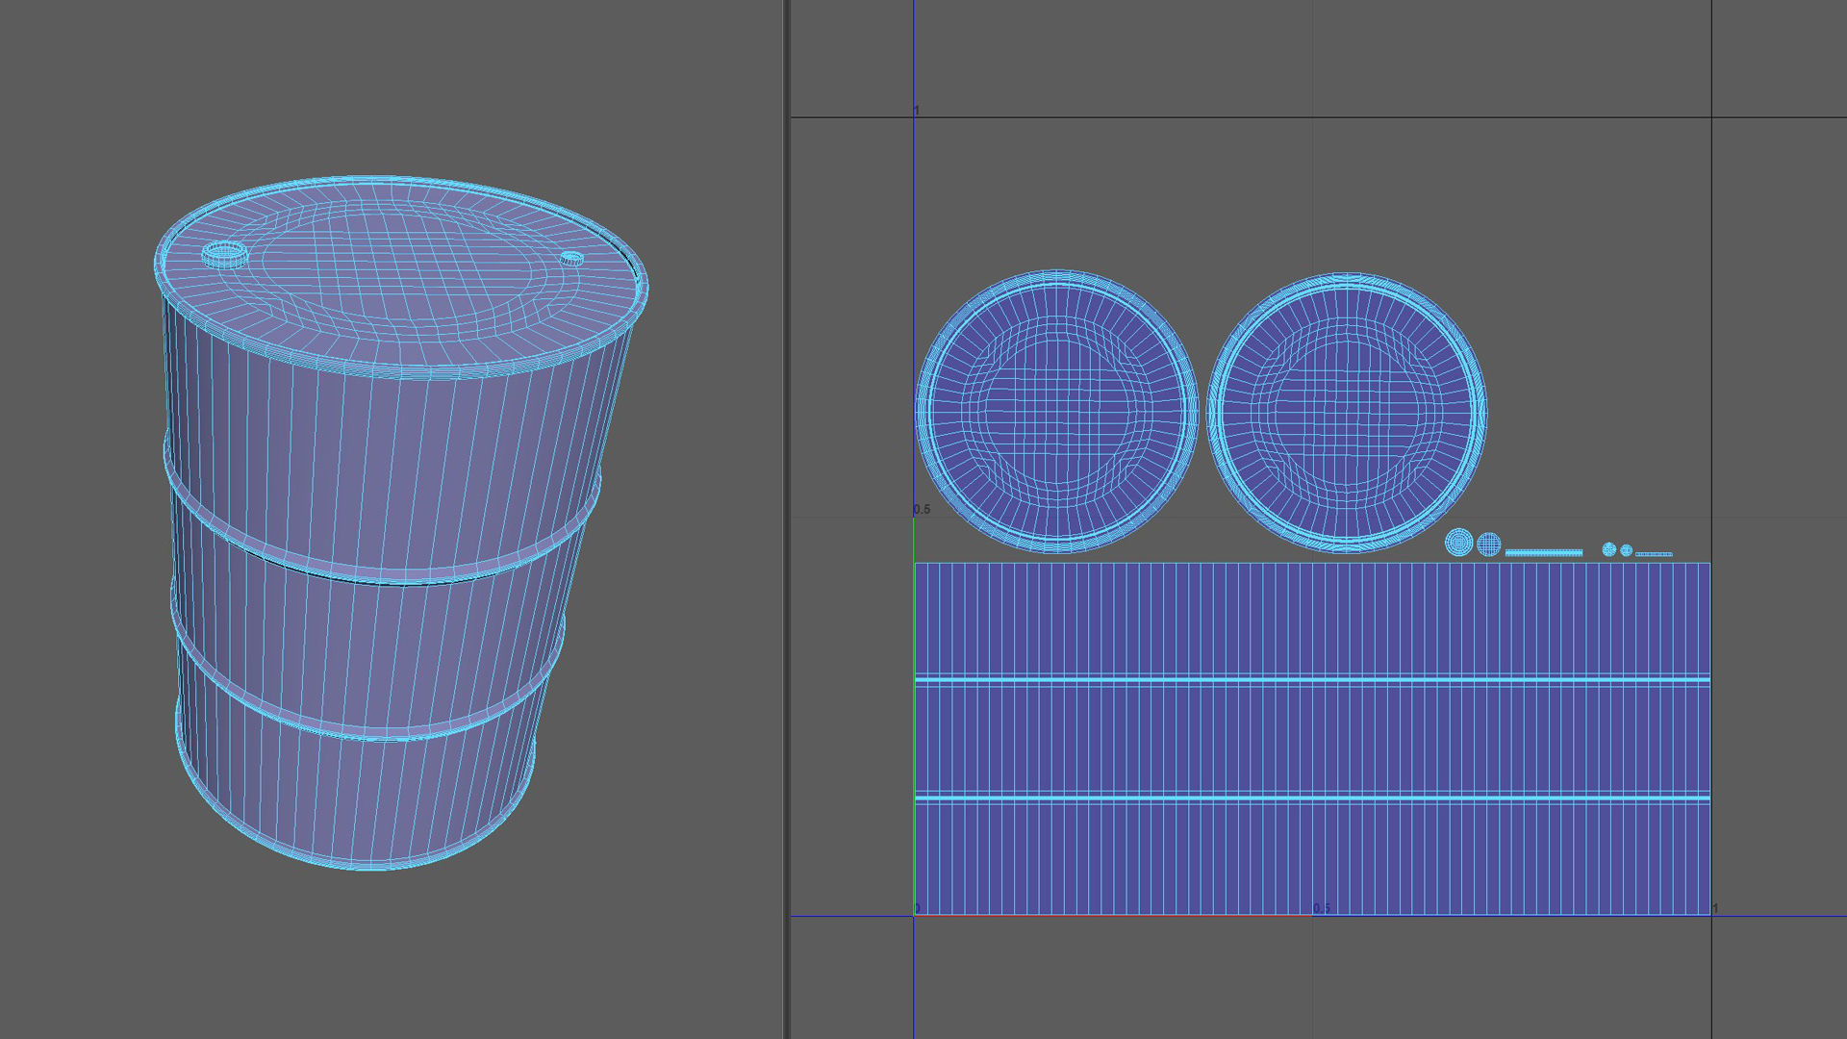Select the rectangular barrel body UV shell
This screenshot has width=1847, height=1039.
coord(1312,738)
